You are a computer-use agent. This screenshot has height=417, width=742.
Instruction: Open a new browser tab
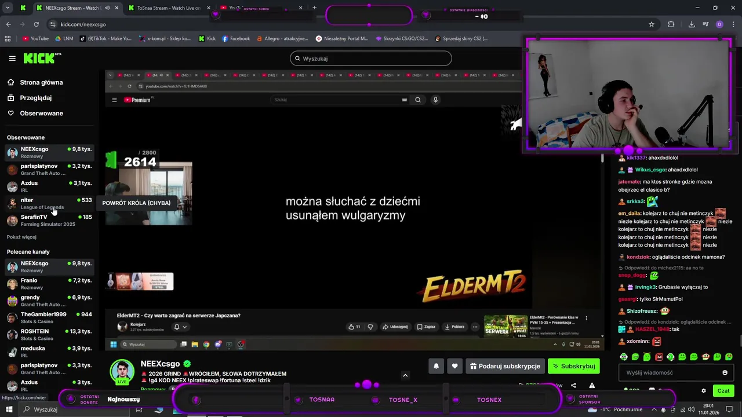[314, 8]
